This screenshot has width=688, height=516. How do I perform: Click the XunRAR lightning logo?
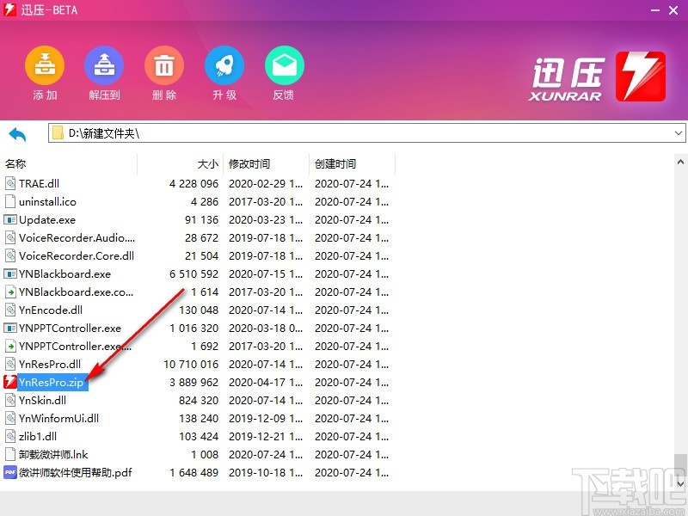coord(641,76)
